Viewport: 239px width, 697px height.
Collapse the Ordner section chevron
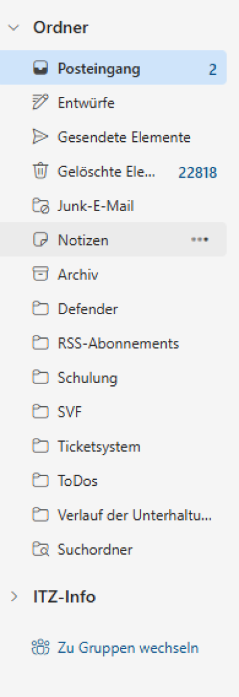coord(14,28)
